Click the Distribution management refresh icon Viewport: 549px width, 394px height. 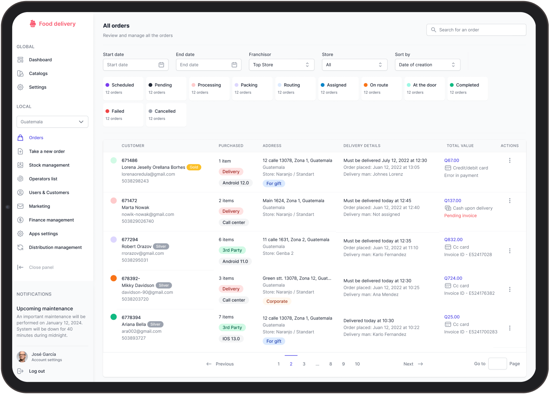pyautogui.click(x=20, y=247)
